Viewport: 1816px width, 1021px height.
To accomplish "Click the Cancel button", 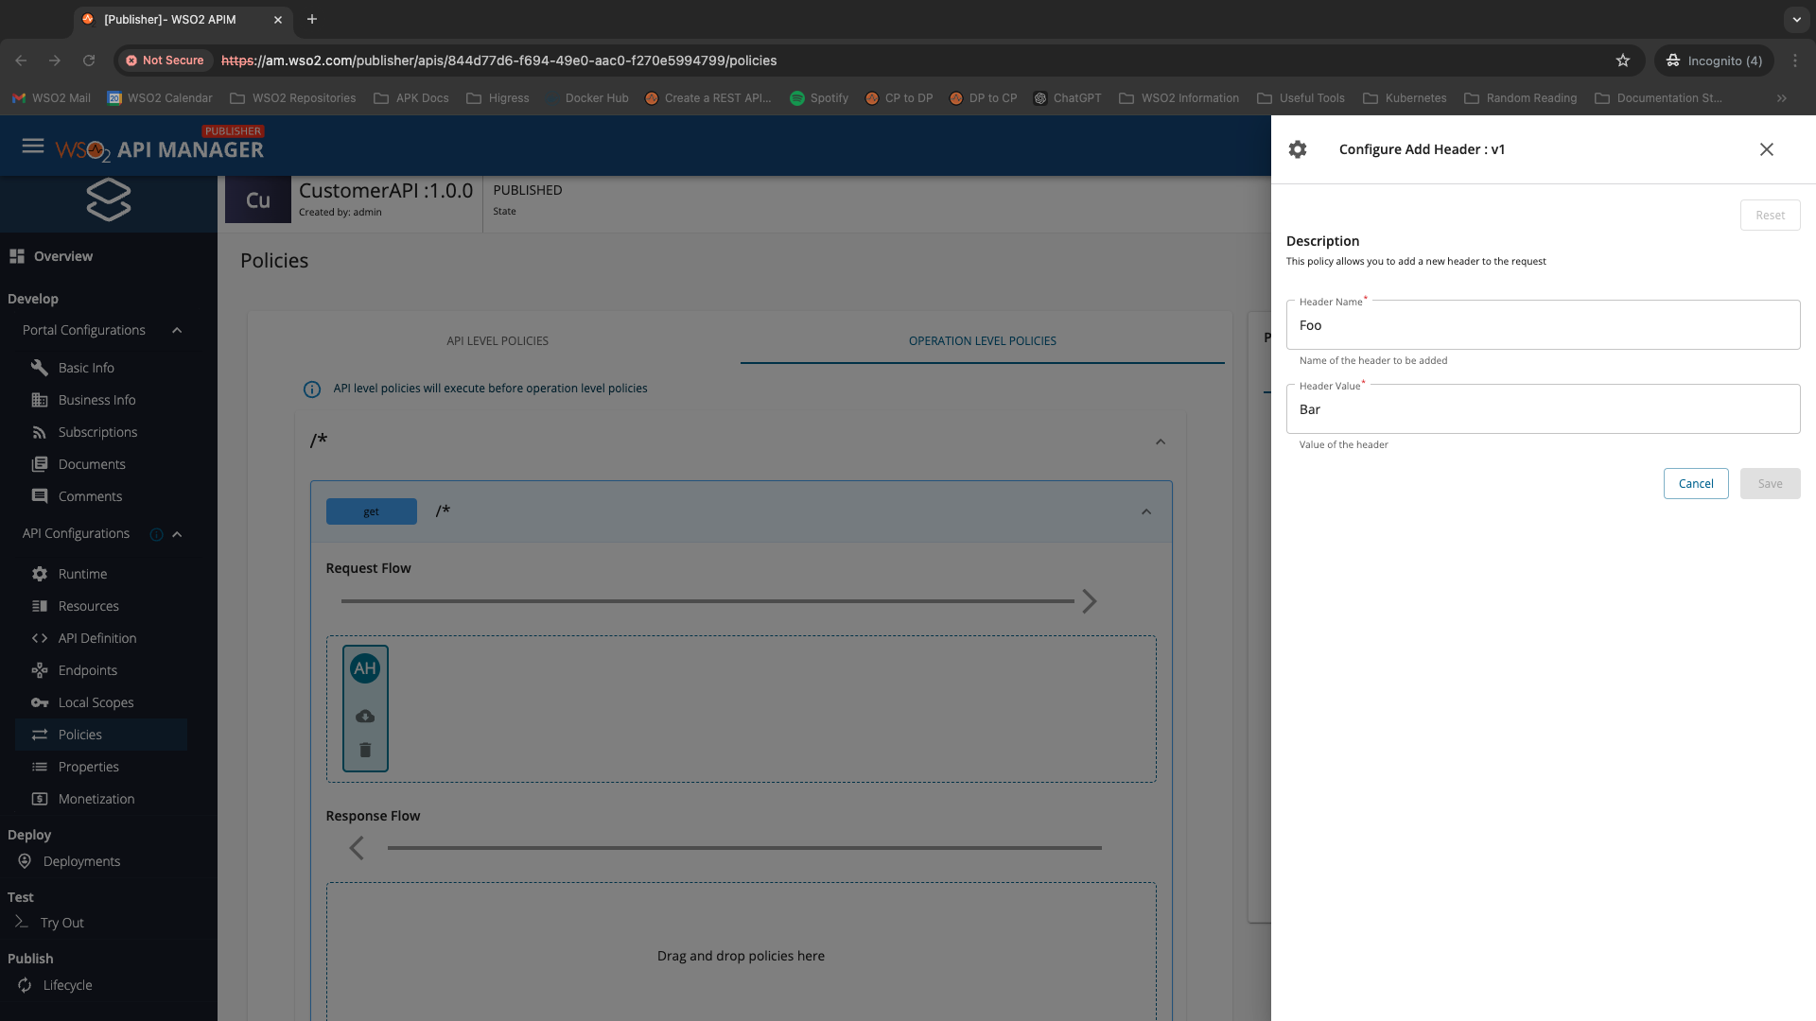I will (1696, 484).
